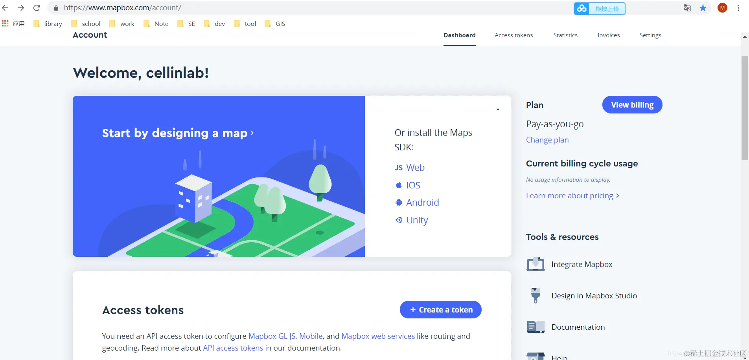Open the red M profile avatar
The height and width of the screenshot is (360, 749).
[722, 8]
